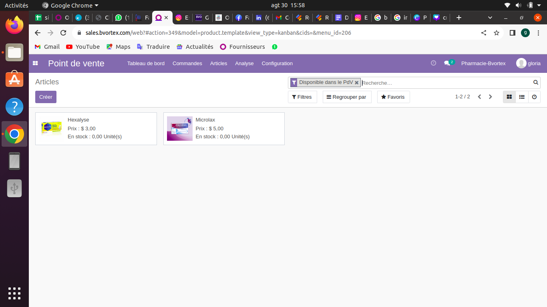
Task: Open the Configuration menu
Action: (277, 63)
